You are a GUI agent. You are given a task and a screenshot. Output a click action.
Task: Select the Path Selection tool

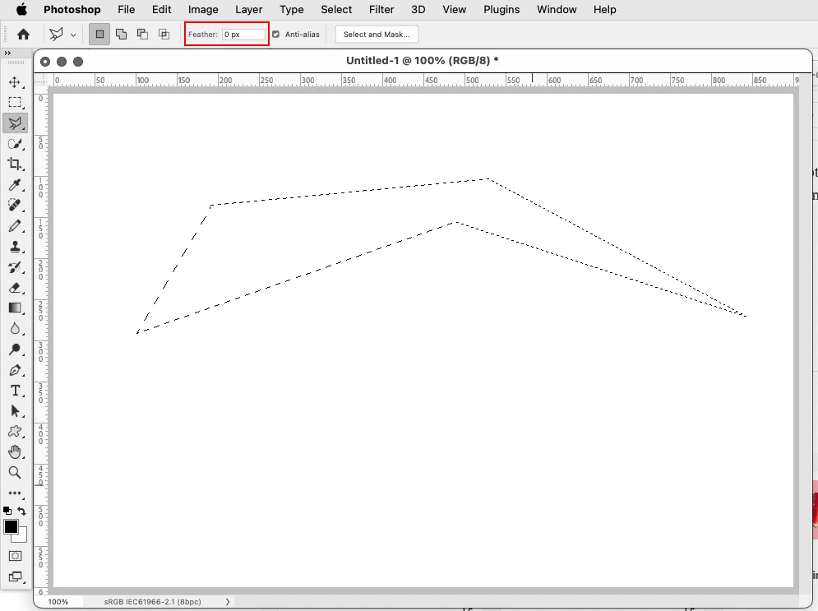[x=15, y=411]
